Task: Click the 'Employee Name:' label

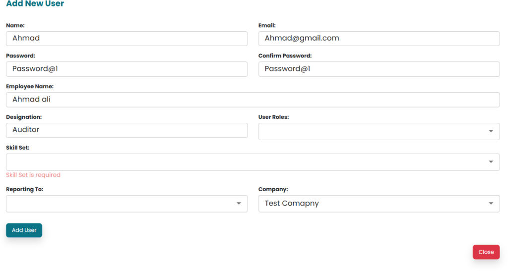Action: point(30,87)
